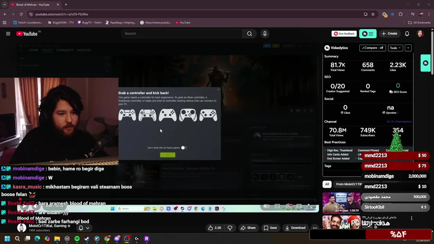This screenshot has width=434, height=244.
Task: Collapse the Videolytics panel with chevron
Action: click(408, 48)
